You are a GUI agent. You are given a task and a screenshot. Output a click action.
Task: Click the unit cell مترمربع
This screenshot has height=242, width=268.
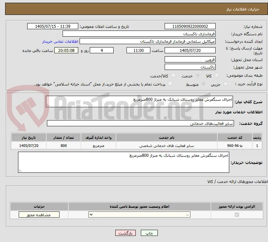pyautogui.click(x=98, y=146)
